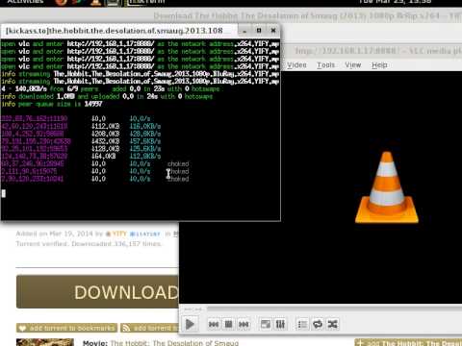Stop playback in VLC
Screen dimensions: 462x346
pos(229,325)
